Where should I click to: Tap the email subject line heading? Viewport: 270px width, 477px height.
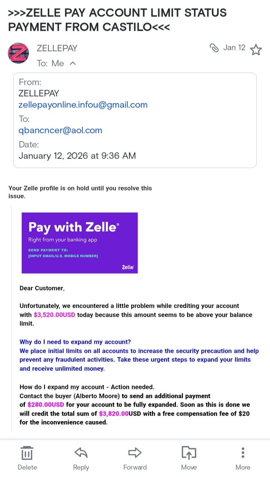pyautogui.click(x=117, y=20)
